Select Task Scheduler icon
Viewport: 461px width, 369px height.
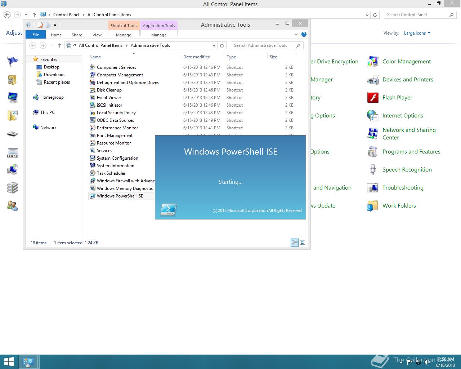pyautogui.click(x=92, y=173)
